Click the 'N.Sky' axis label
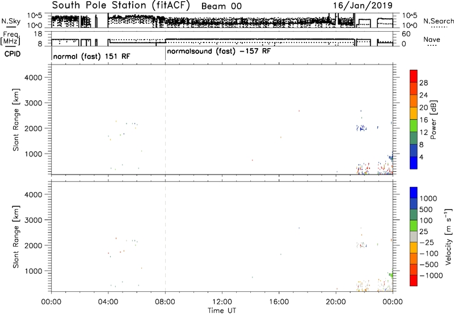 pyautogui.click(x=11, y=22)
